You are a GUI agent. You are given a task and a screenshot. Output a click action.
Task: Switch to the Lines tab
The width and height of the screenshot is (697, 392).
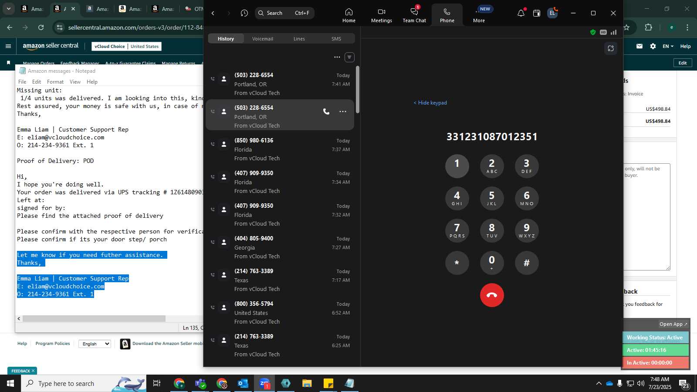(x=299, y=39)
